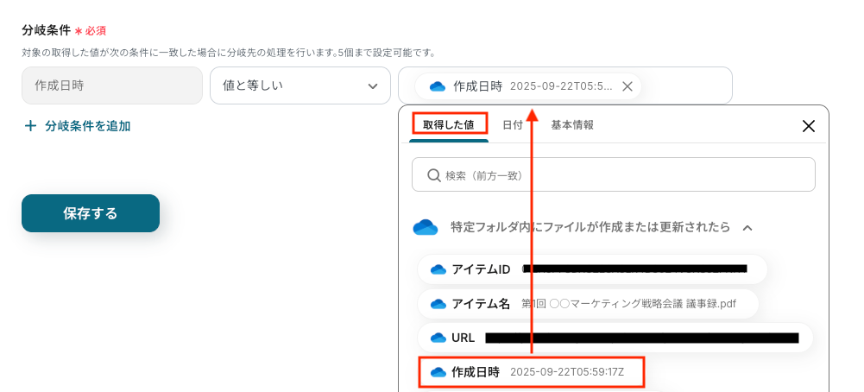Open the 基本情報 tab
This screenshot has height=392, width=864.
coord(572,125)
